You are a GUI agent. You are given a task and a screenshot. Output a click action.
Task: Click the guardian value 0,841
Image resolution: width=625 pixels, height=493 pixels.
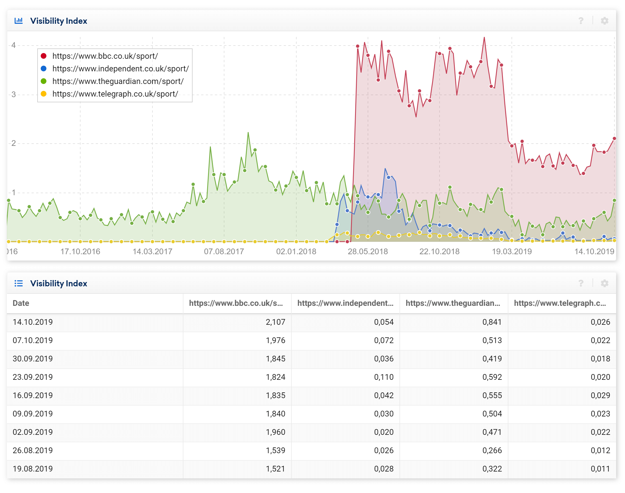[x=492, y=322]
